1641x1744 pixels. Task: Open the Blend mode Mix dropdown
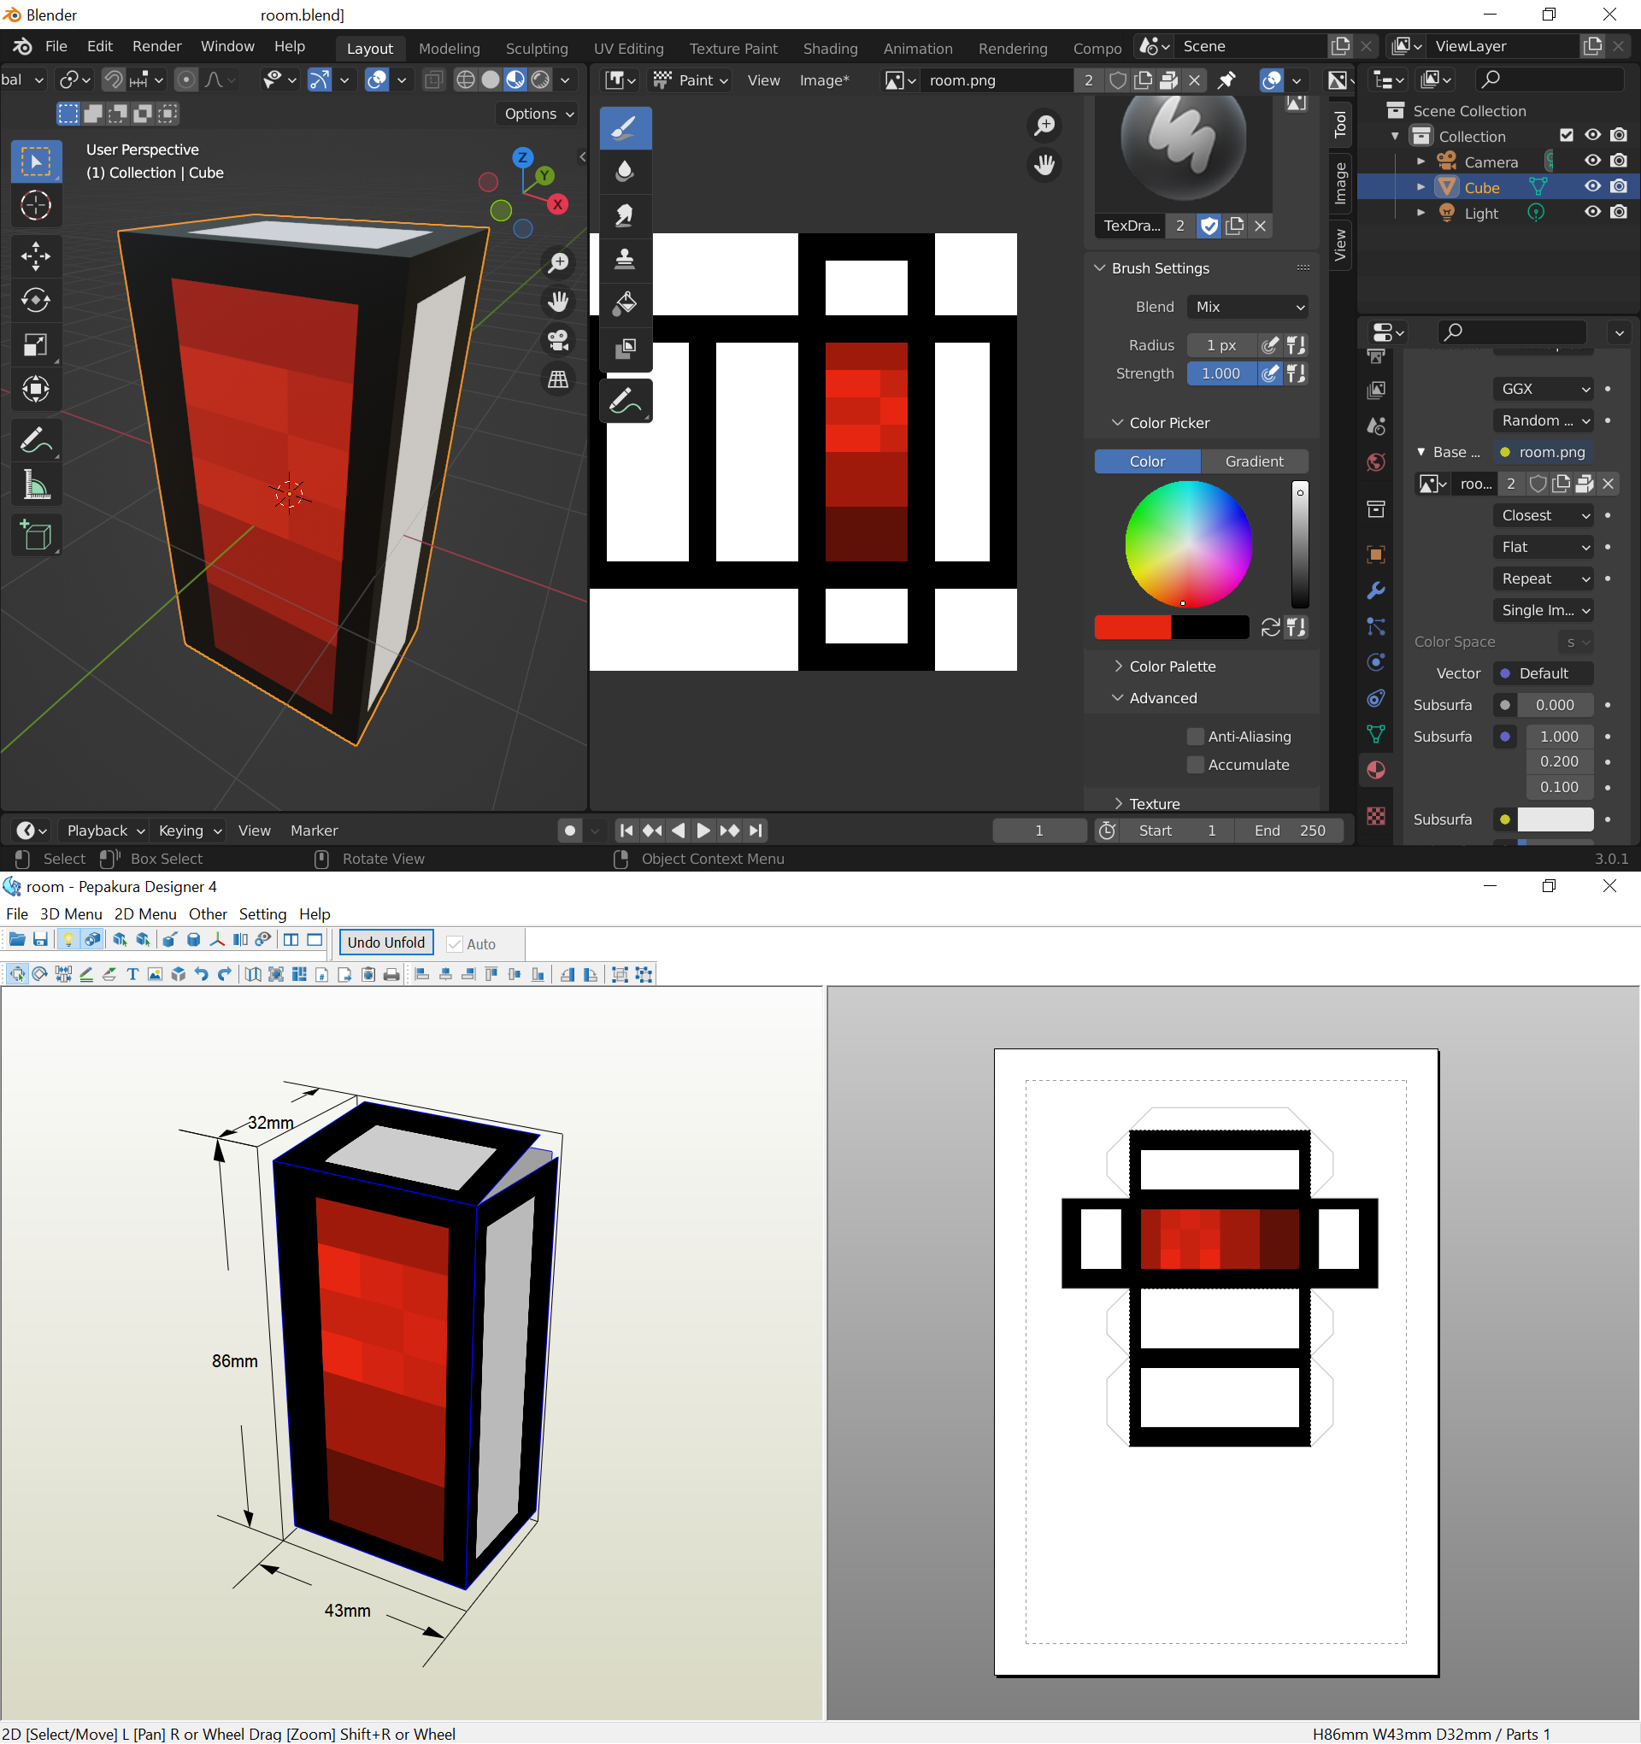click(x=1248, y=307)
